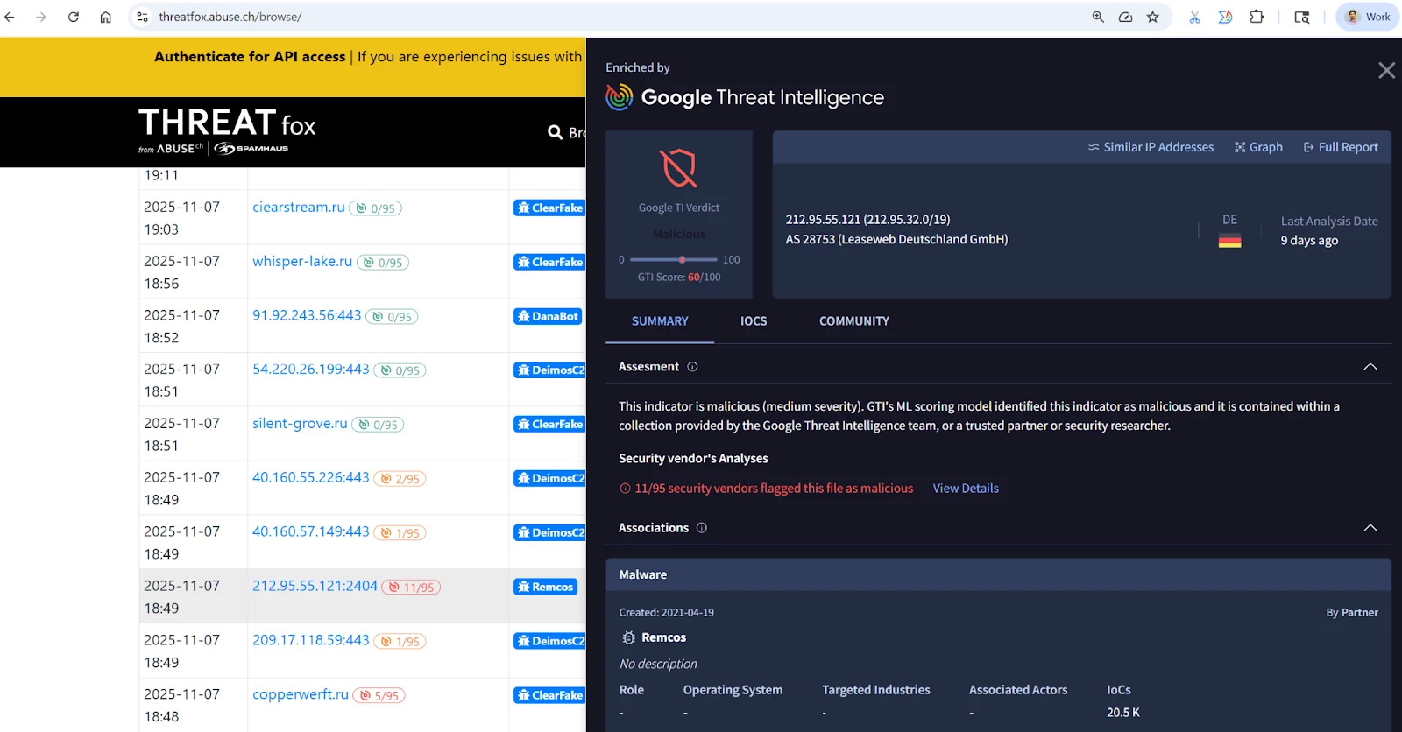1402x732 pixels.
Task: Click the GTI Score slider
Action: point(673,260)
